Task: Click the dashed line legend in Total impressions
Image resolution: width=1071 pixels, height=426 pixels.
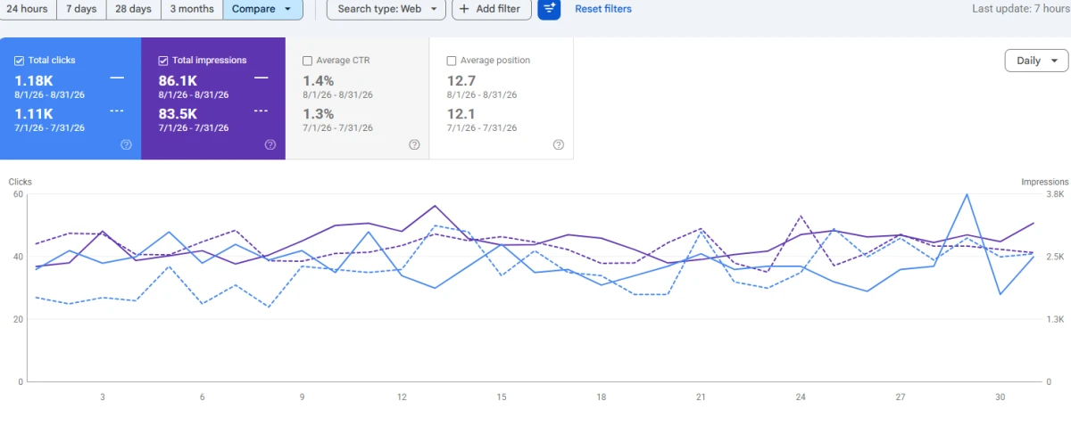Action: tap(261, 111)
